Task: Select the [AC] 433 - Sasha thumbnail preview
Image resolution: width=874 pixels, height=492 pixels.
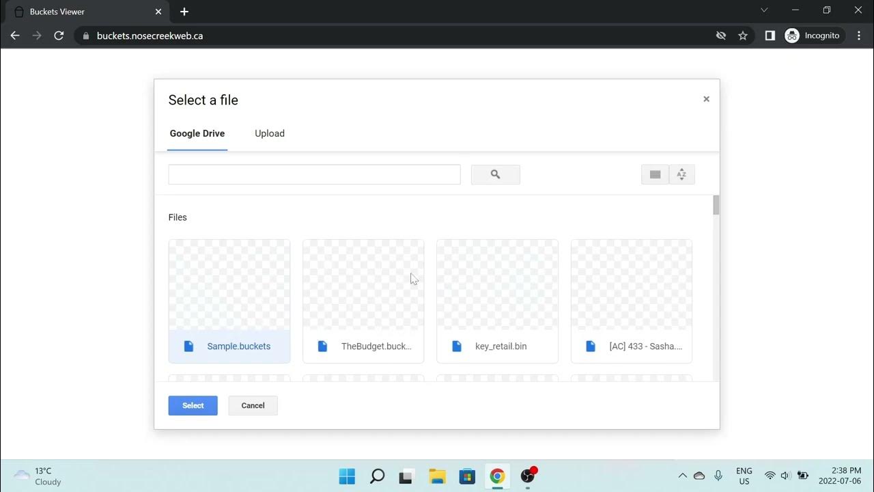Action: pos(632,285)
